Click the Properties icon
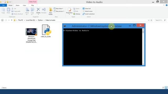168x94 pixels. [69, 10]
